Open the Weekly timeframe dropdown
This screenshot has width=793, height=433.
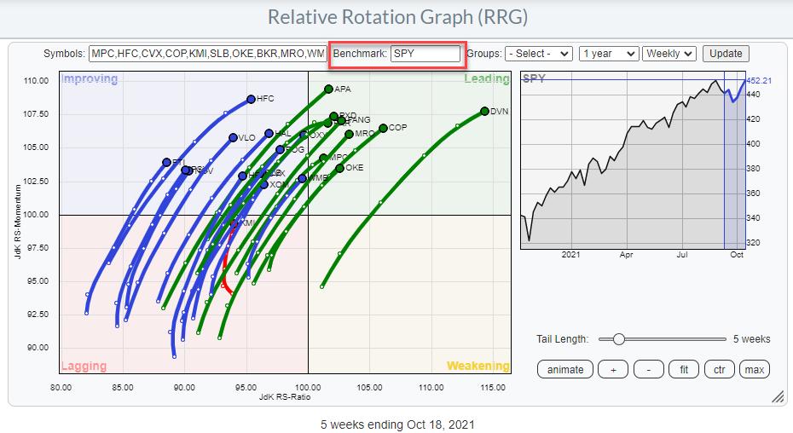click(x=669, y=53)
